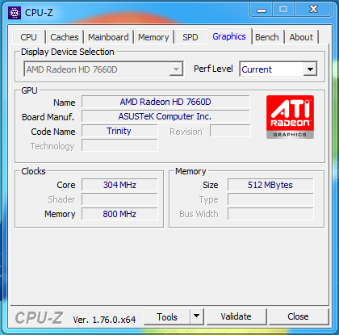Open the Caches tab
The image size is (339, 335).
point(65,37)
